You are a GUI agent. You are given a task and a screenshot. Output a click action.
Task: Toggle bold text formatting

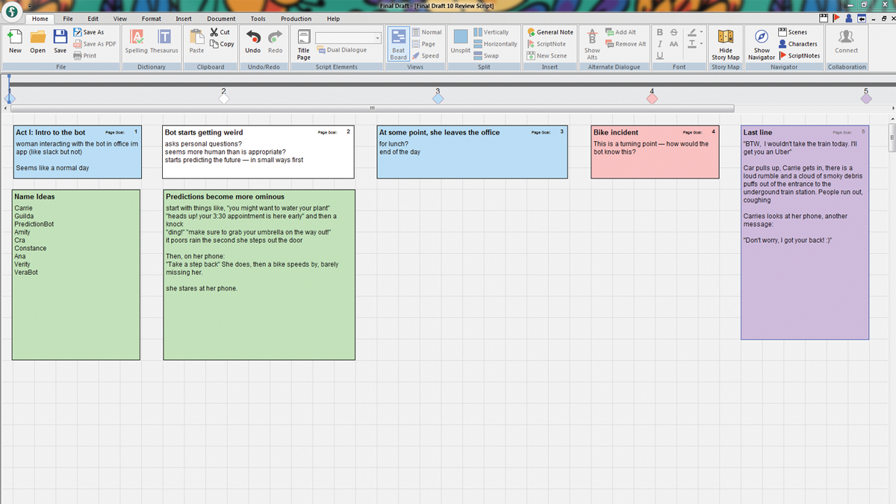[x=659, y=32]
